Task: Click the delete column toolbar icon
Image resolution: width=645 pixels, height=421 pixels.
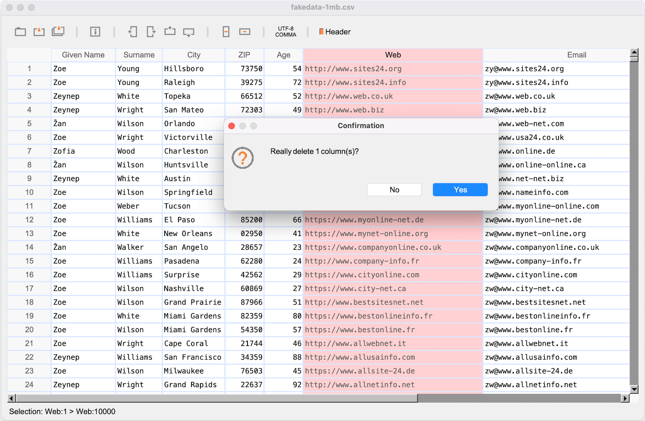Action: (226, 32)
